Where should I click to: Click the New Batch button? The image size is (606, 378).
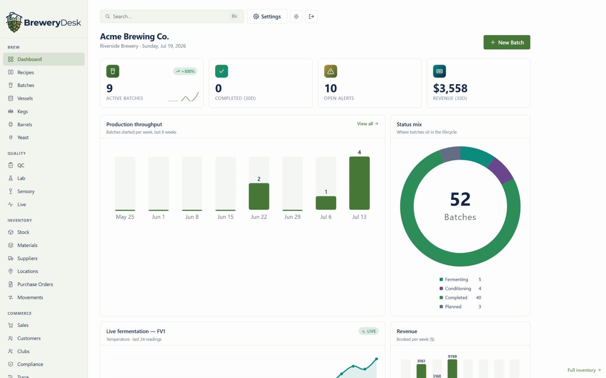click(x=507, y=42)
